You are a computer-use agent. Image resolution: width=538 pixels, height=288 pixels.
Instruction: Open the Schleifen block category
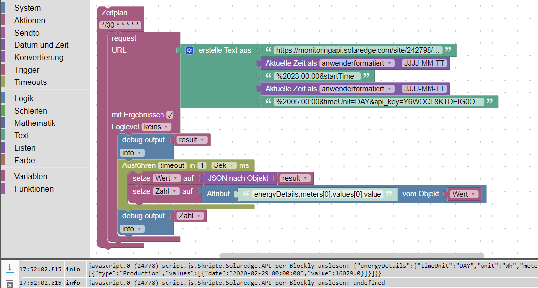click(x=31, y=111)
